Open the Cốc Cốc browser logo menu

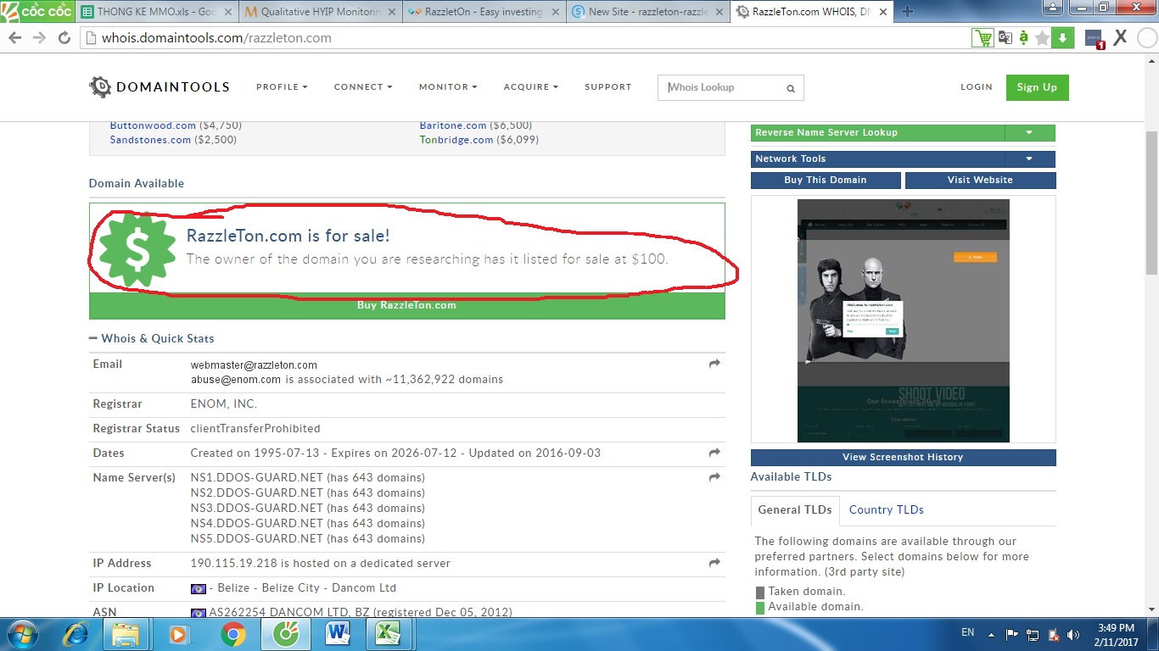[38, 11]
